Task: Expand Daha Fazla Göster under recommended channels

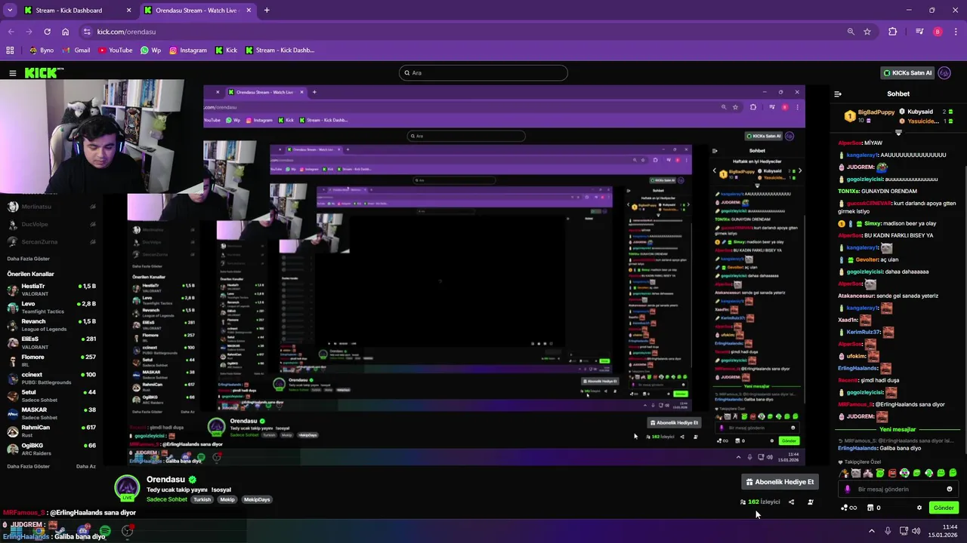Action: click(28, 467)
